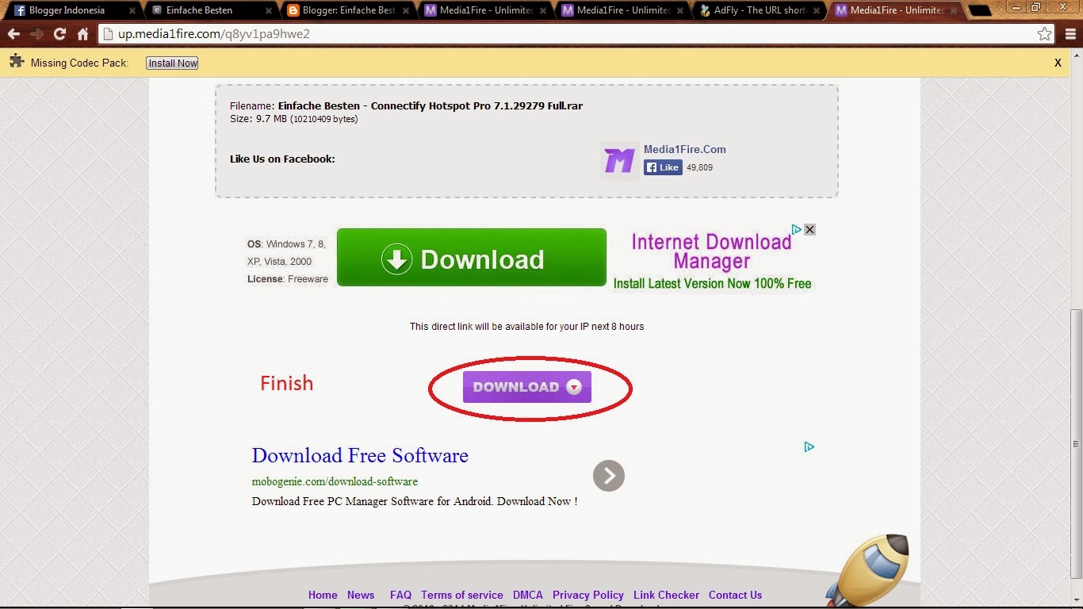Click the Media1Fire purple M logo
This screenshot has width=1083, height=609.
[619, 161]
